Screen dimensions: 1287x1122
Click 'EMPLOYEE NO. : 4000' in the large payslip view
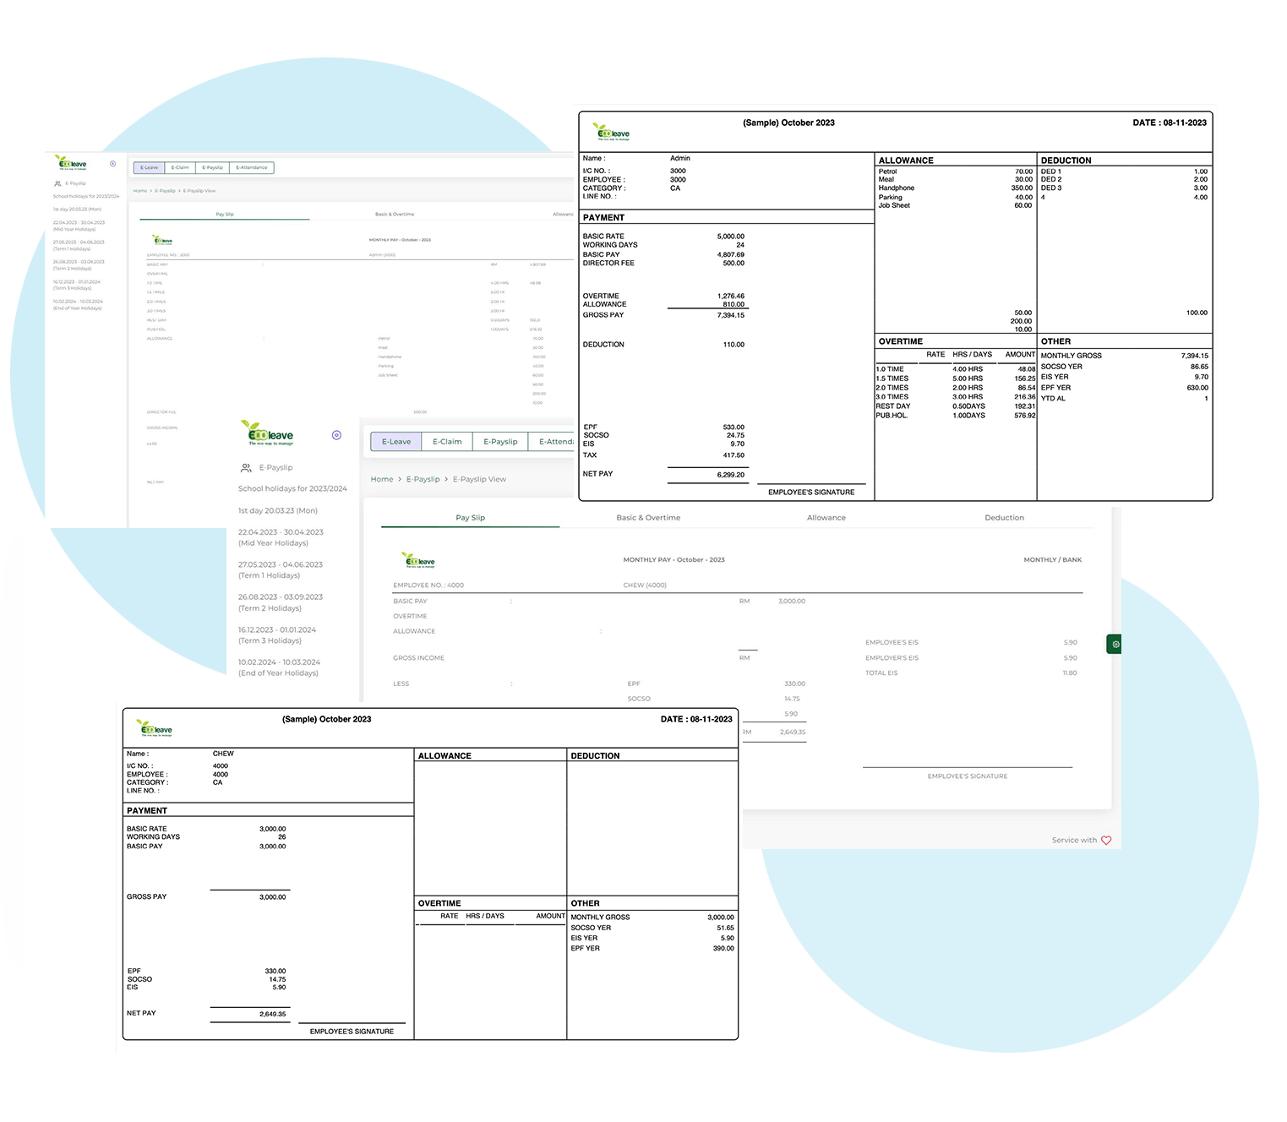(x=428, y=585)
